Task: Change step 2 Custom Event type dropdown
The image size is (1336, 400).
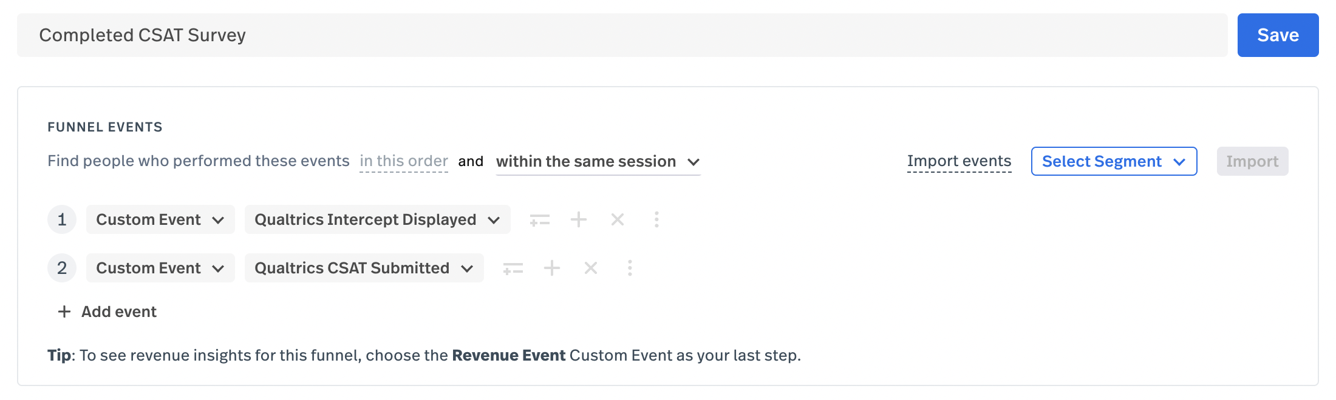Action: [160, 268]
